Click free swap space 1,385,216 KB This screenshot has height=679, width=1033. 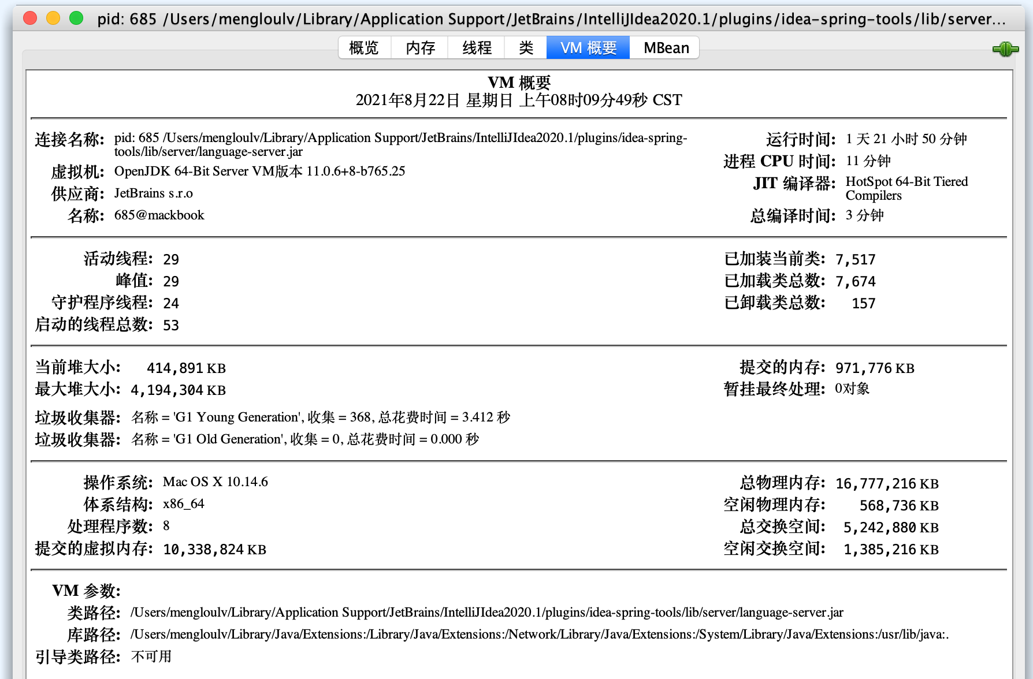point(891,550)
